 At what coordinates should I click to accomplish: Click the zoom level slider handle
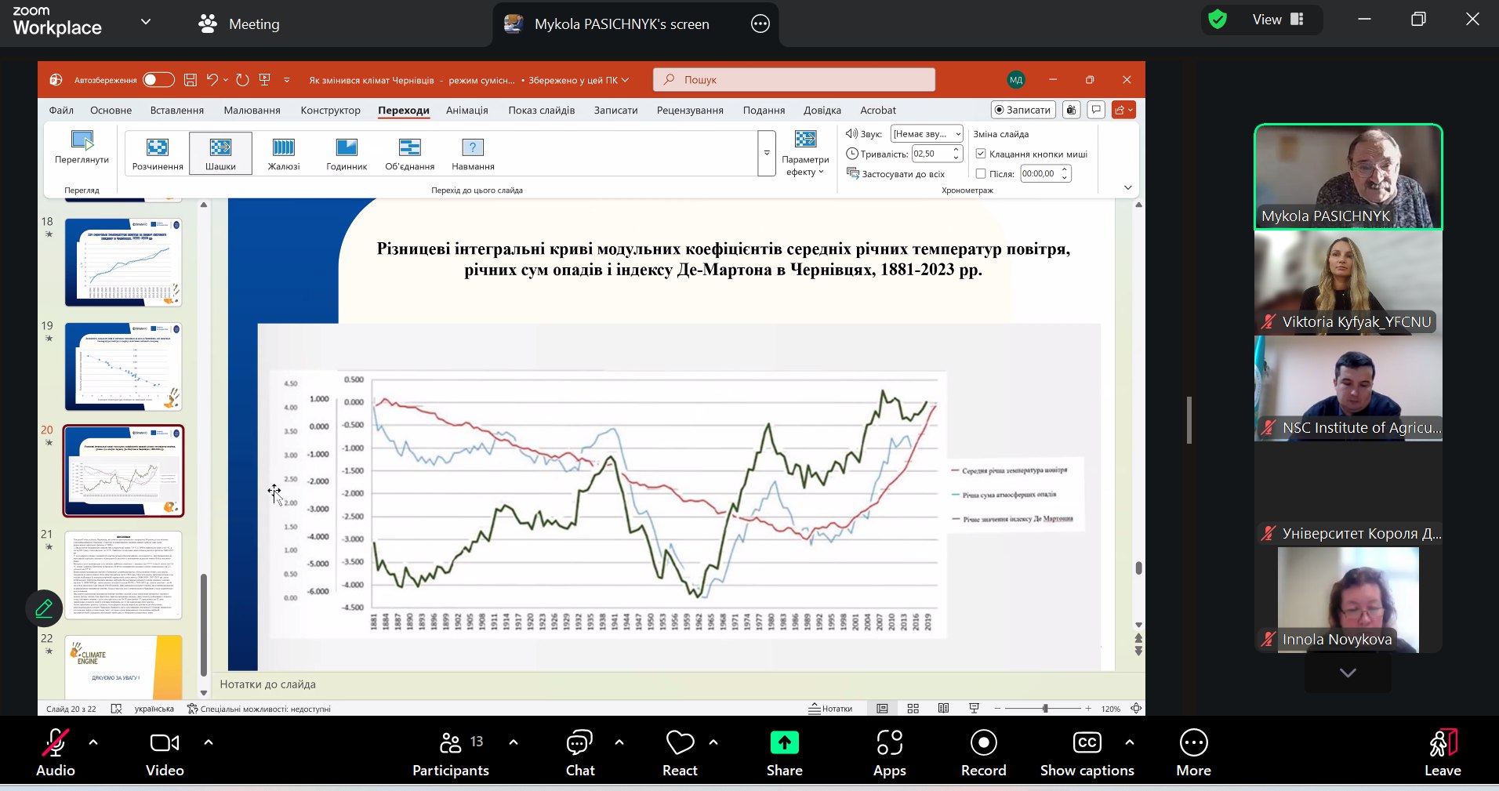(x=1045, y=709)
